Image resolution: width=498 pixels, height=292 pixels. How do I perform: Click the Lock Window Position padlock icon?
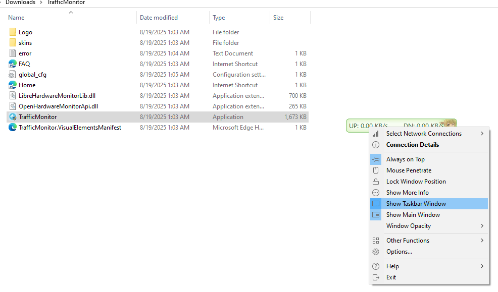pyautogui.click(x=376, y=182)
